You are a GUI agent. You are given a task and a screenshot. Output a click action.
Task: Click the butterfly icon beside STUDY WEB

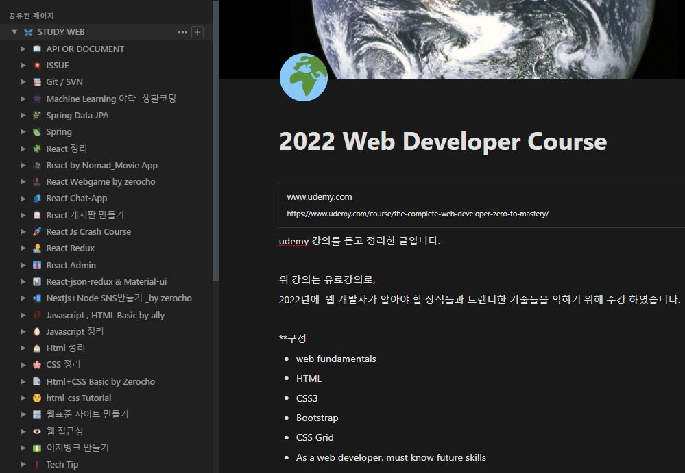click(x=28, y=31)
